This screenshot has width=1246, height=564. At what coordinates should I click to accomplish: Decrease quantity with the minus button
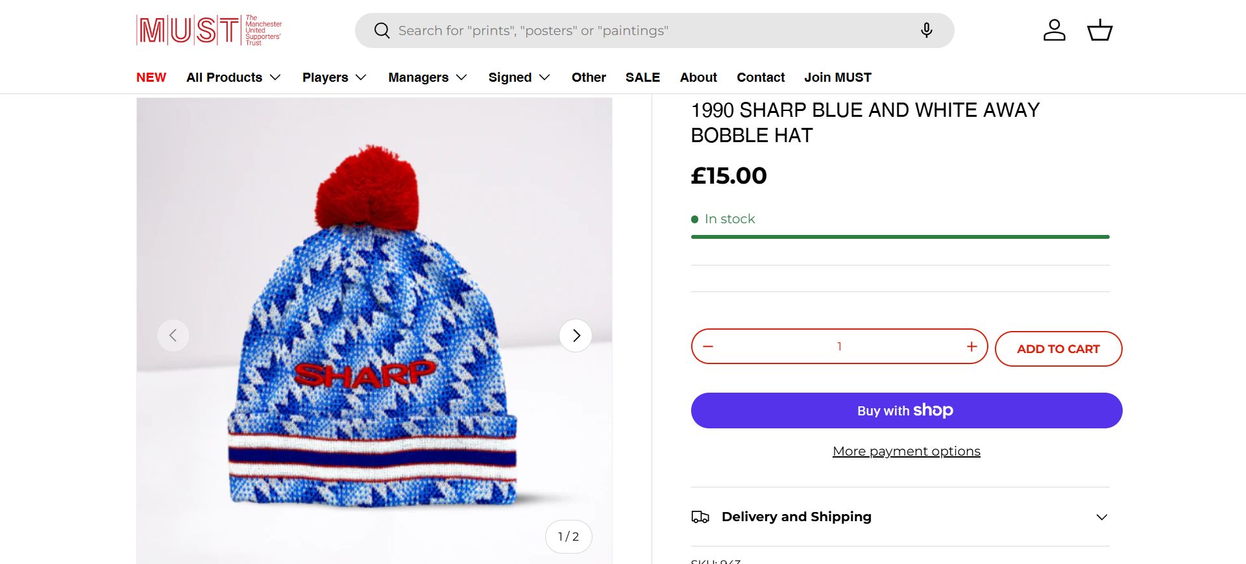[x=708, y=347]
